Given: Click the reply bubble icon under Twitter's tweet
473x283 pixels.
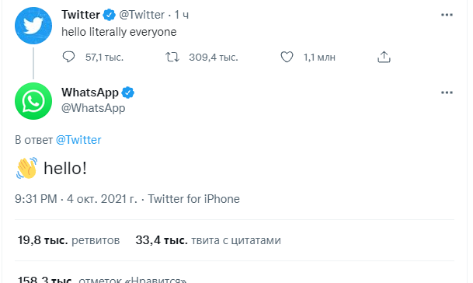Looking at the screenshot, I should (68, 57).
